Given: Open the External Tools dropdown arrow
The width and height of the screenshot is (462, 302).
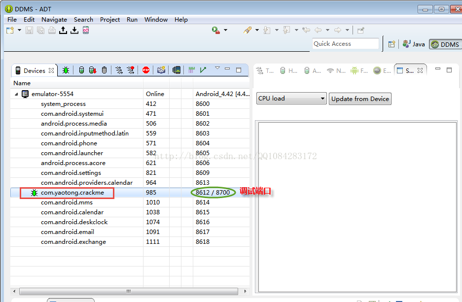Looking at the screenshot, I should click(226, 30).
